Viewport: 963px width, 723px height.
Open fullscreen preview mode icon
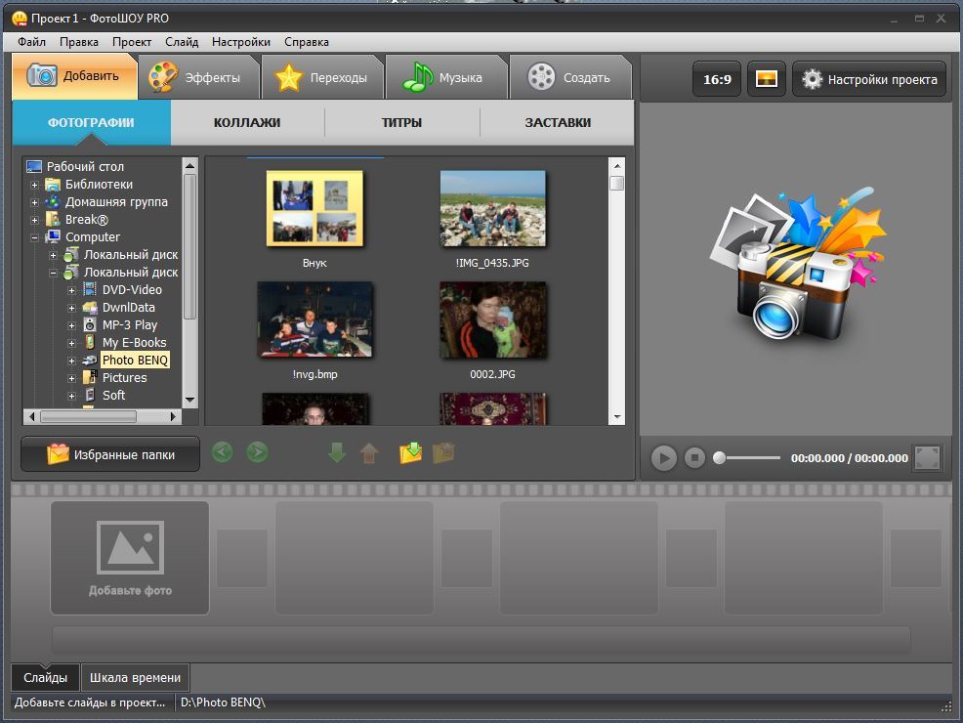pos(927,457)
